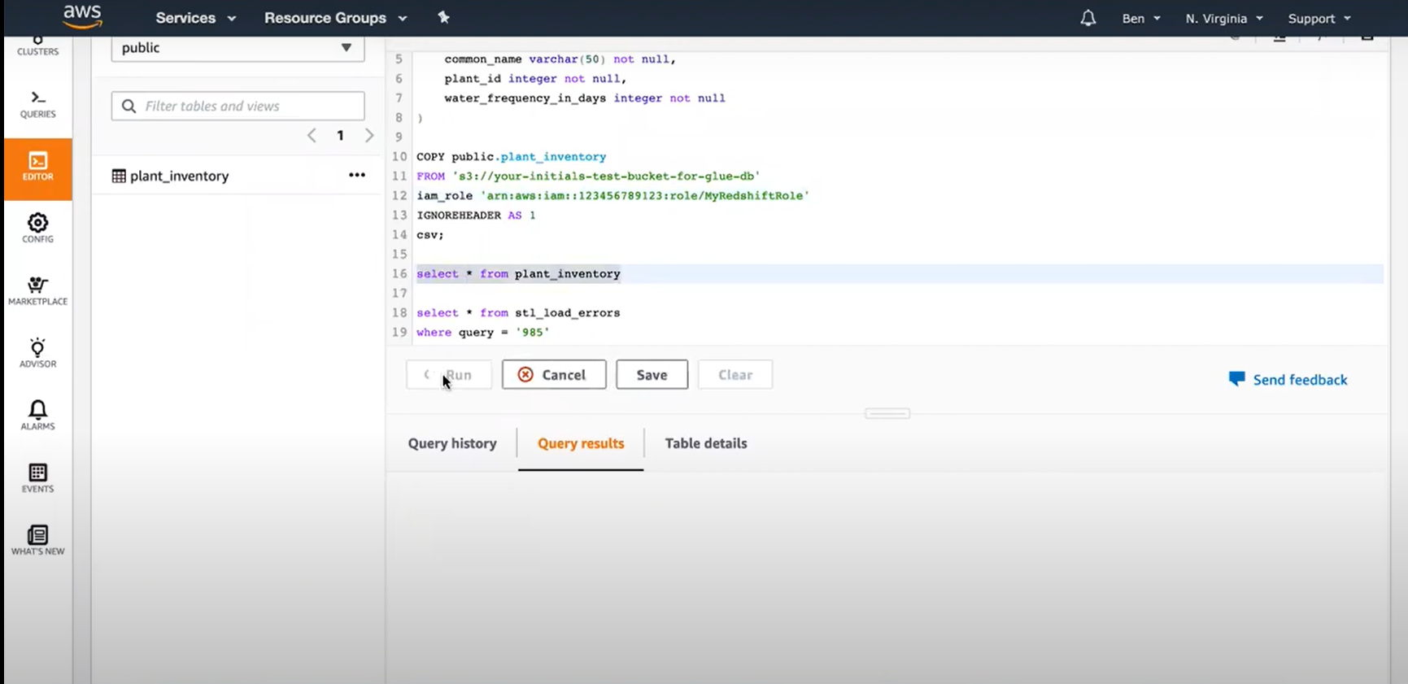Click the Clear button
Viewport: 1408px width, 684px height.
tap(735, 375)
